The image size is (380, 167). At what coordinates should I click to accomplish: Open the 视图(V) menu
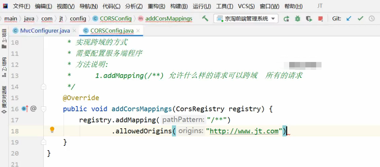(66, 6)
